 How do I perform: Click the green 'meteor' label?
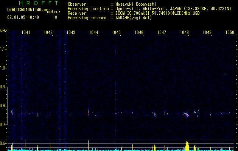(54, 12)
